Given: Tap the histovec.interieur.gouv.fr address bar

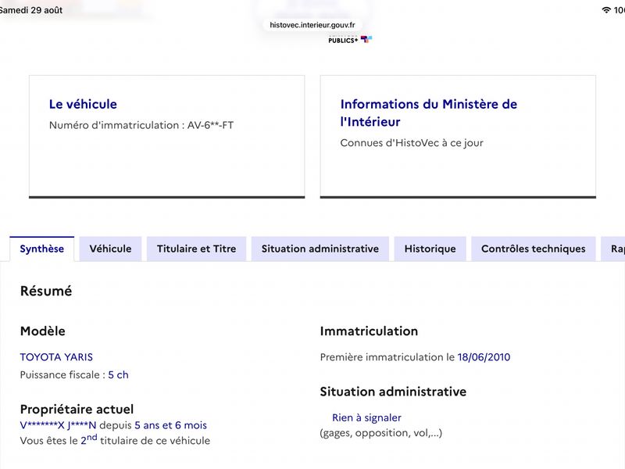Looking at the screenshot, I should (x=312, y=25).
